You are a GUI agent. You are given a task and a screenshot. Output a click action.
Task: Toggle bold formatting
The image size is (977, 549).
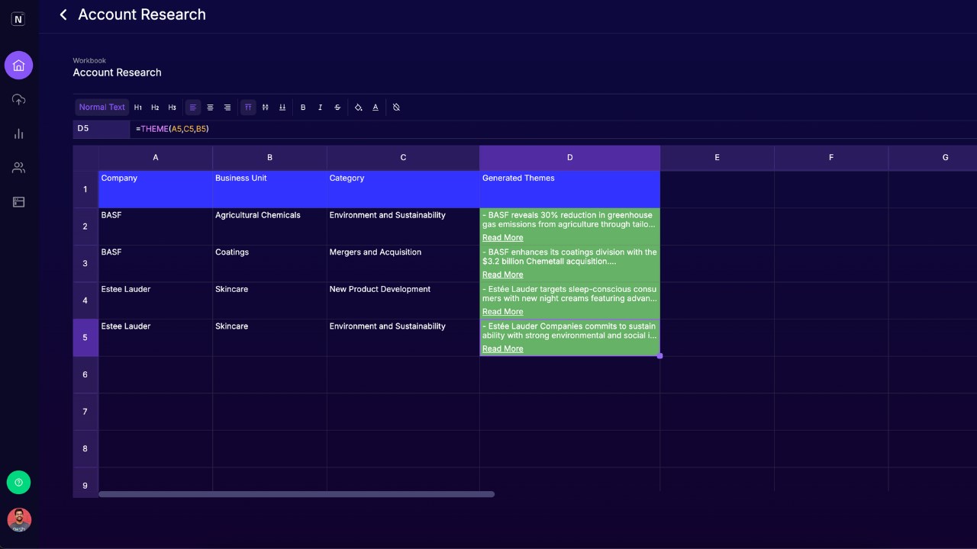pyautogui.click(x=303, y=108)
